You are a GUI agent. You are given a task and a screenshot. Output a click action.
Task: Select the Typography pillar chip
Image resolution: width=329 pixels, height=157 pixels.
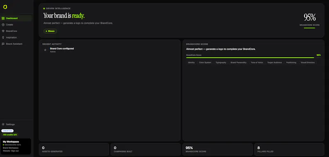pos(221,62)
